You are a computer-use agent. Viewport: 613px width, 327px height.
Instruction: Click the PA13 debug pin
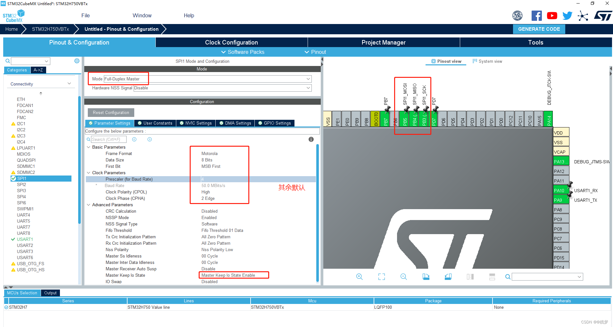pyautogui.click(x=561, y=161)
